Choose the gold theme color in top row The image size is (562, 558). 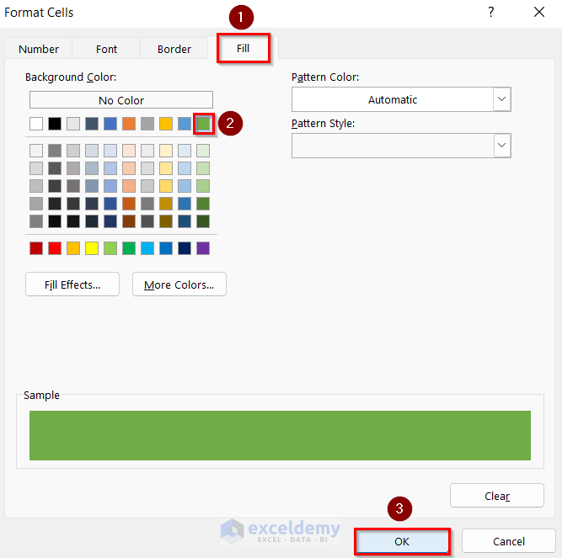pos(166,124)
